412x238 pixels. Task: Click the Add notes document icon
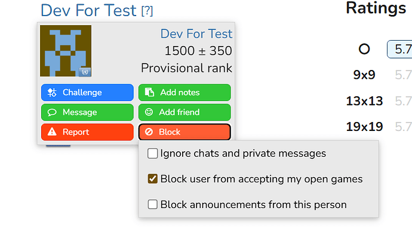[149, 93]
